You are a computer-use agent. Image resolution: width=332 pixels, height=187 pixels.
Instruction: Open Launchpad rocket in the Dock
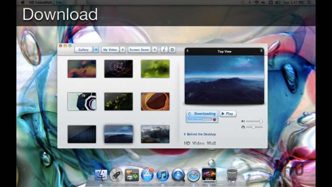coord(116,175)
